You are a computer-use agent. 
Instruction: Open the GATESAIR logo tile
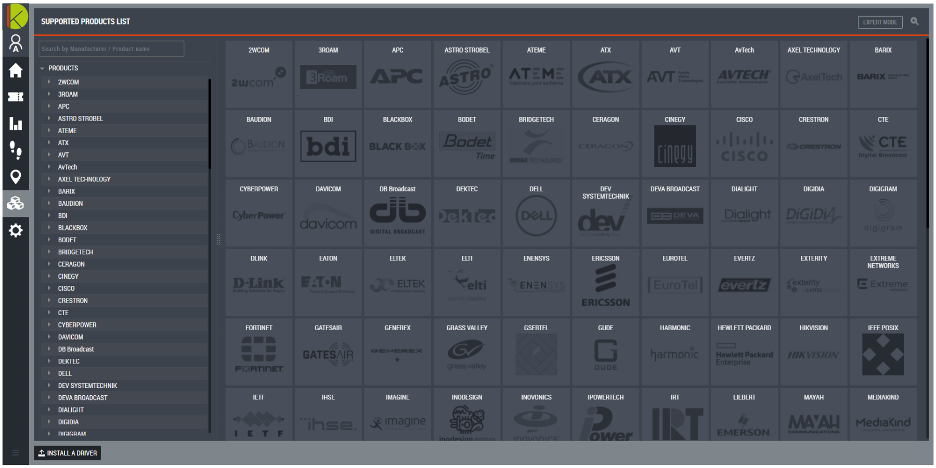click(x=328, y=352)
